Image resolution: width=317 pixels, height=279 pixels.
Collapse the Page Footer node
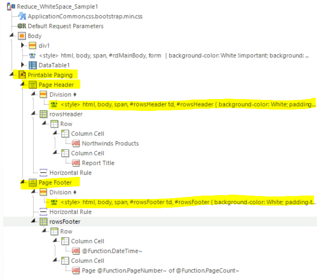pyautogui.click(x=23, y=182)
